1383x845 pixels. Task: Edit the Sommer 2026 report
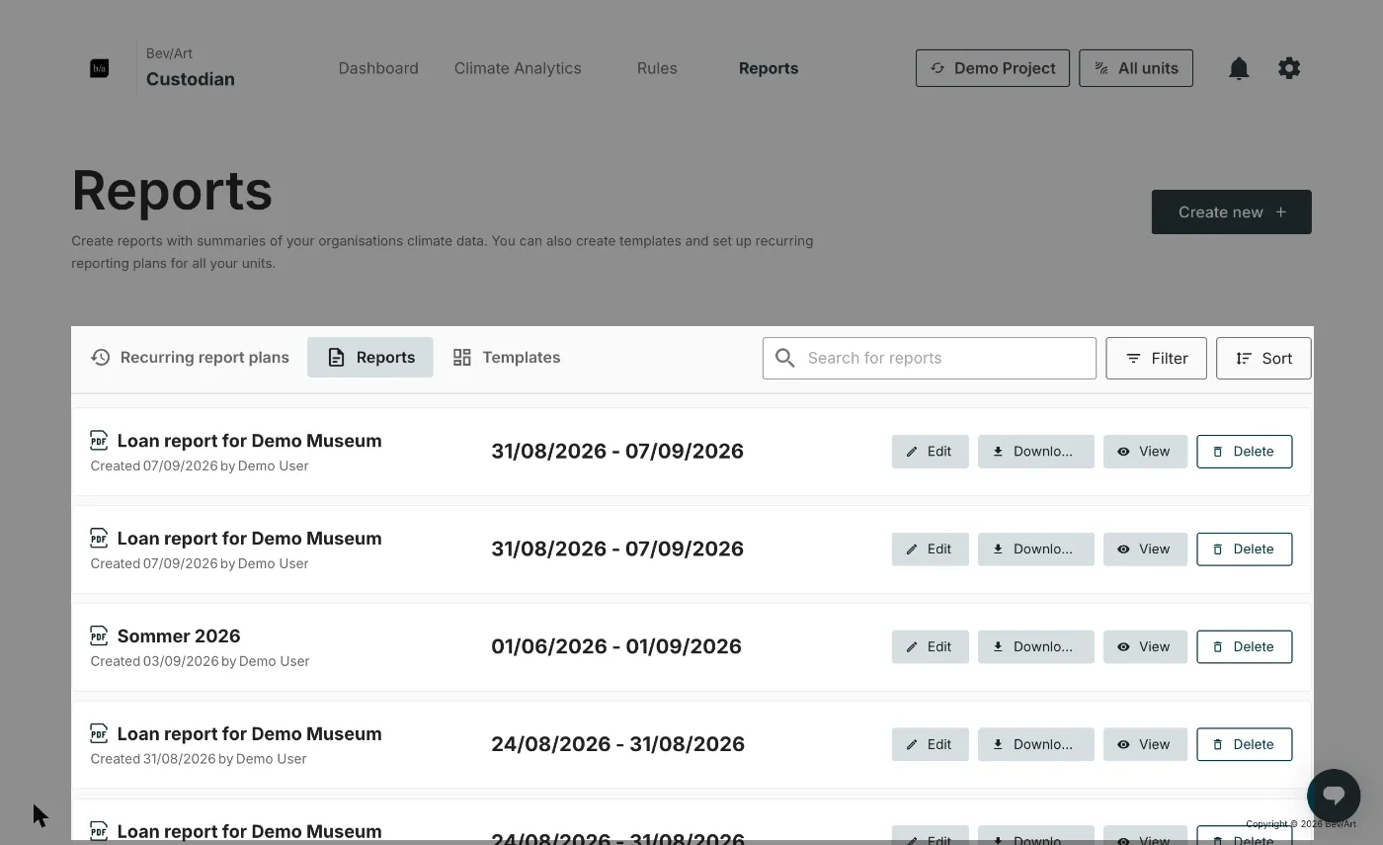point(931,646)
